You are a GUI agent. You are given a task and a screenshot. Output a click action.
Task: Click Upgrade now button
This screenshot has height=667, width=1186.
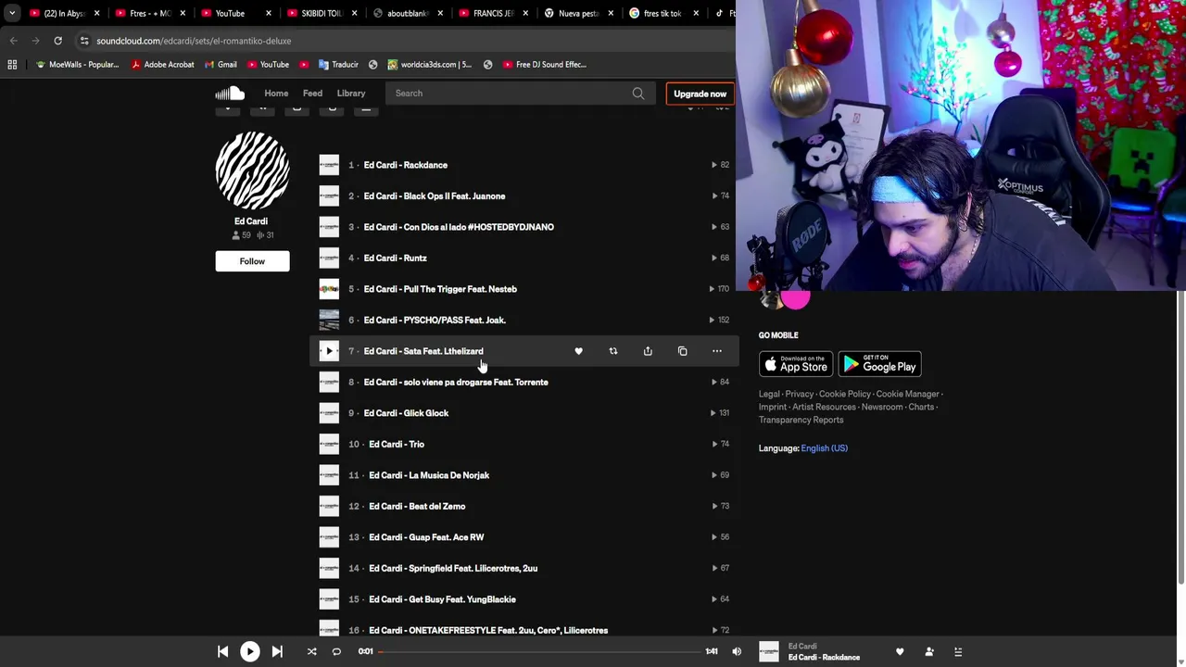point(700,94)
